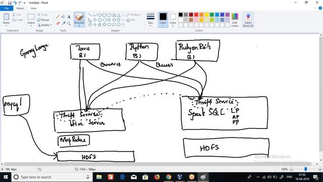
Task: Choose the five-point star shape
Action: tap(100, 25)
